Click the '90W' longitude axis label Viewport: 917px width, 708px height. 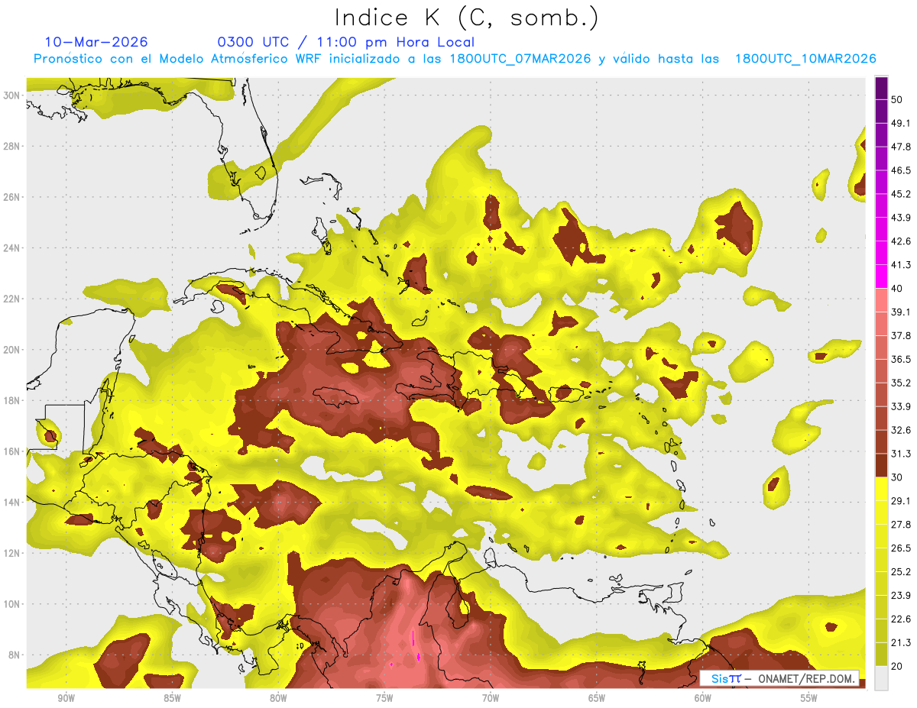(66, 699)
